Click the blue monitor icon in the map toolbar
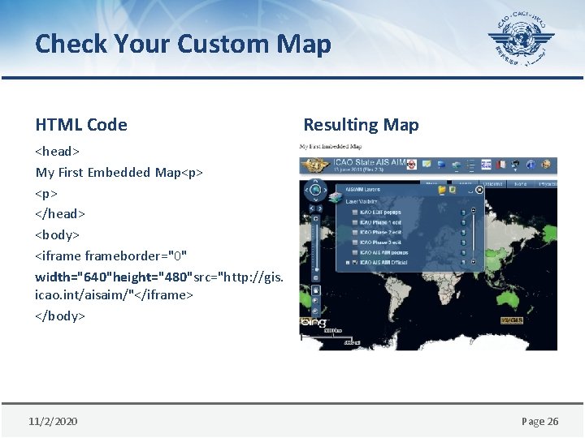The width and height of the screenshot is (585, 438). coord(441,164)
